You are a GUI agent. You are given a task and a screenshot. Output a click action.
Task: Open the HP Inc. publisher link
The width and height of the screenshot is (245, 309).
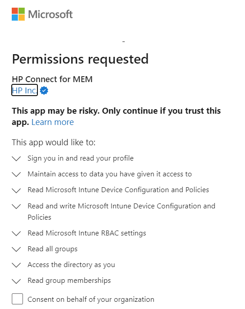(x=24, y=90)
